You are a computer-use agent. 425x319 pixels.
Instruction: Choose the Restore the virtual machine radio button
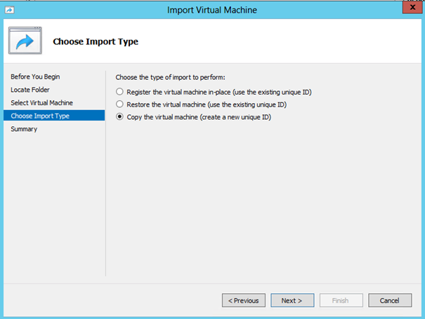click(x=119, y=104)
